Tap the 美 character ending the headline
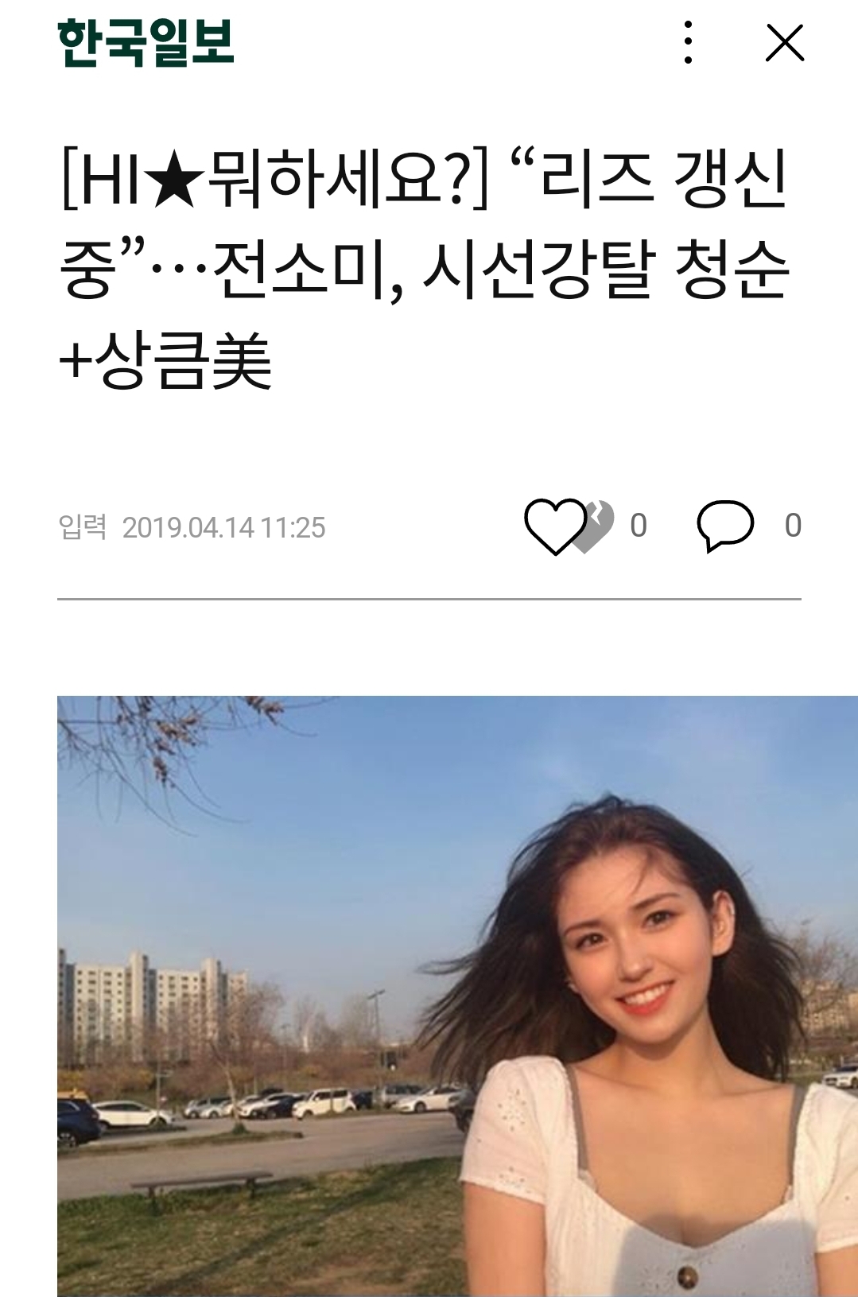Screen dimensions: 858x1297 coord(243,360)
